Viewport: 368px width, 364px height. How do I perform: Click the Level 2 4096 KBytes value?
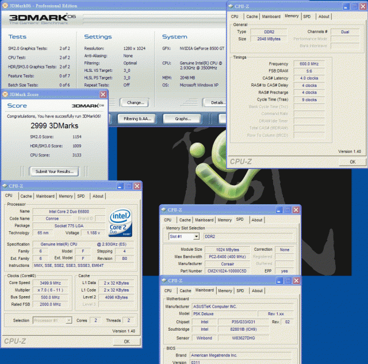point(116,297)
